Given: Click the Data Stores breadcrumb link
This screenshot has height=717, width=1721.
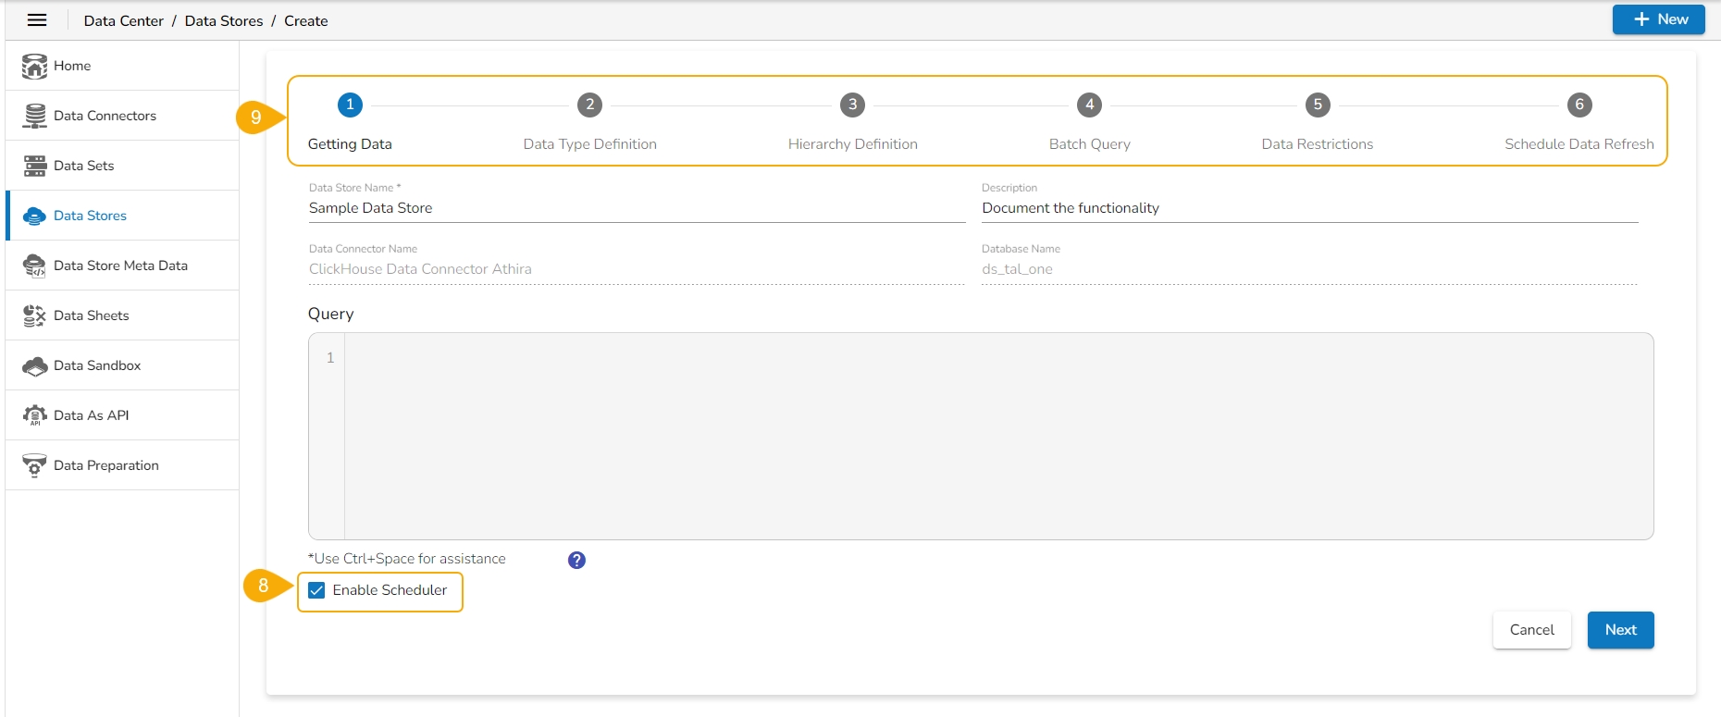Looking at the screenshot, I should [x=223, y=20].
